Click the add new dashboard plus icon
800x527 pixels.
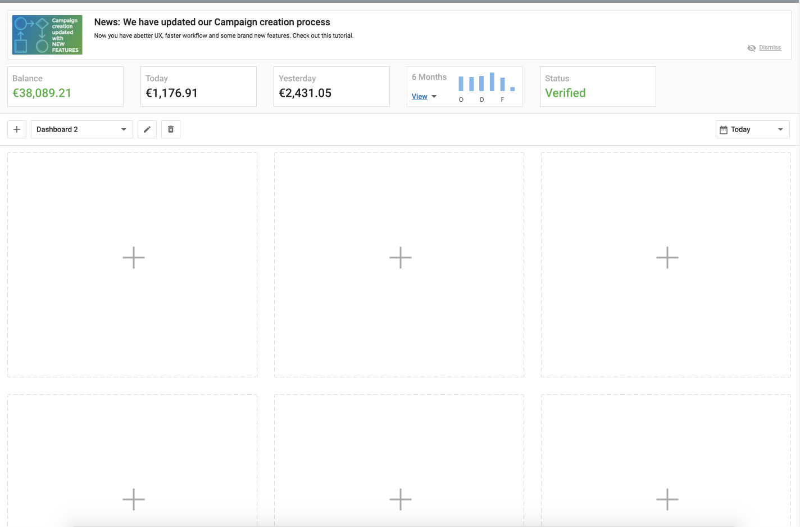[17, 129]
